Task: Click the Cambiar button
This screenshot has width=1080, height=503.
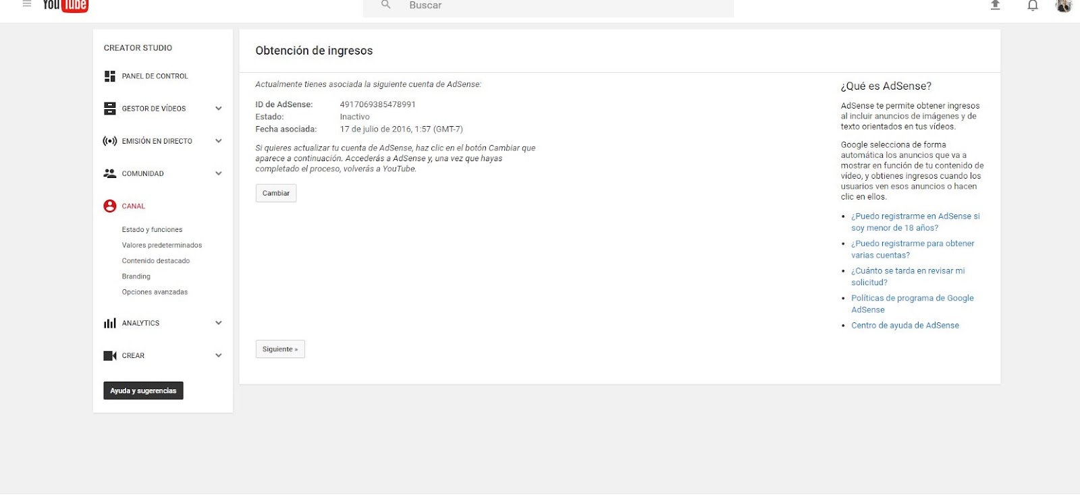Action: coord(276,194)
